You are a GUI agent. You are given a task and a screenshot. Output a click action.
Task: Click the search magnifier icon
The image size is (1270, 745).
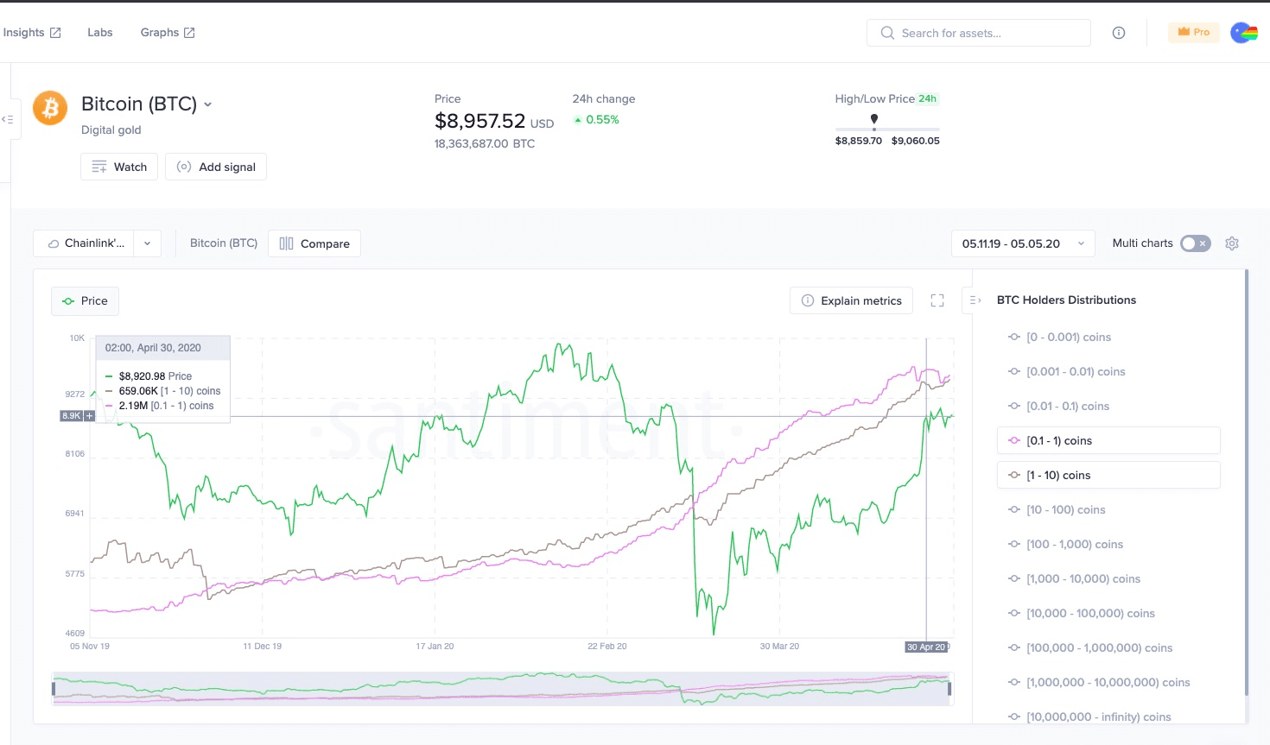(887, 33)
